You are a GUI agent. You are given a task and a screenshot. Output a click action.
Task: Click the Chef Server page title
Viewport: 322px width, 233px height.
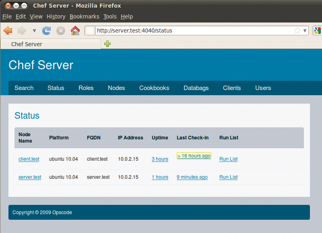click(x=41, y=65)
